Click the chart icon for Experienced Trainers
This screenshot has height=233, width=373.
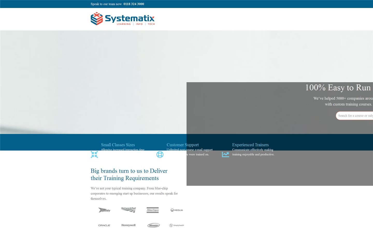pyautogui.click(x=225, y=155)
